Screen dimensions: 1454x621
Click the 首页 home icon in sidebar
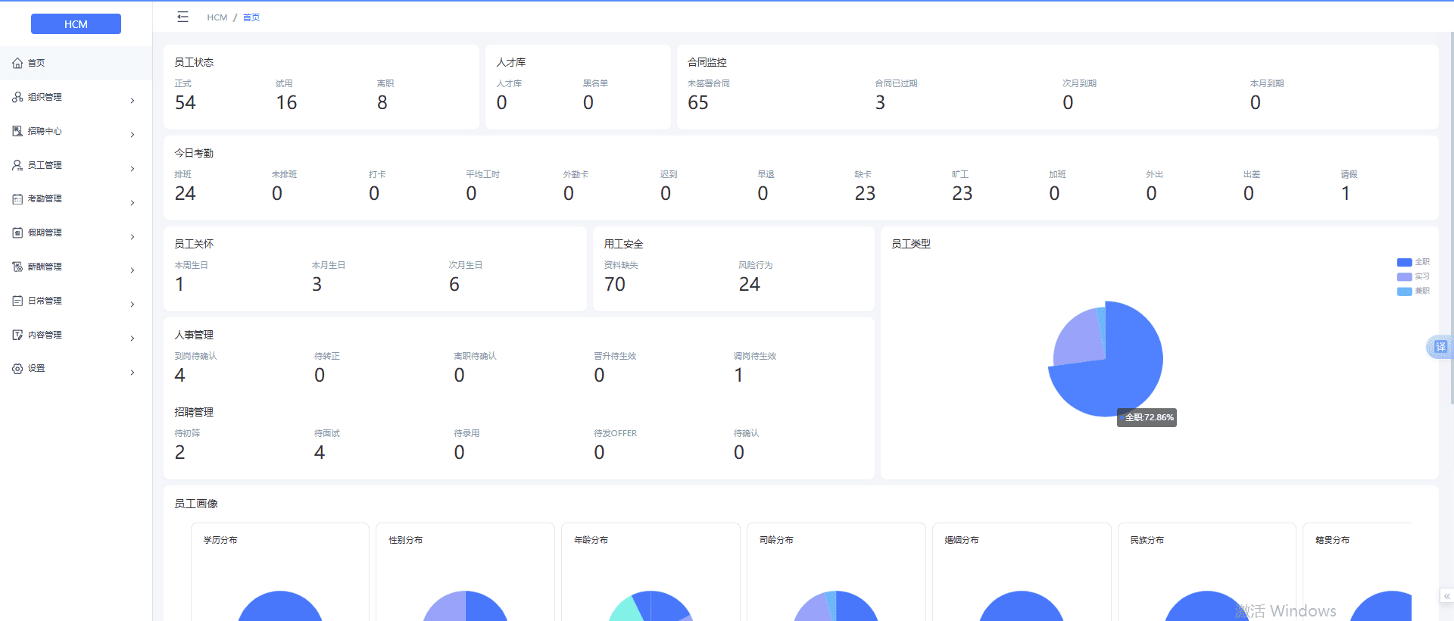point(17,64)
